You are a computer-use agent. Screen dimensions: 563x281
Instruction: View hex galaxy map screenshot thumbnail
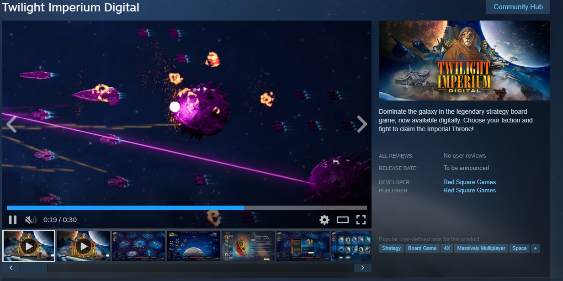(x=138, y=246)
